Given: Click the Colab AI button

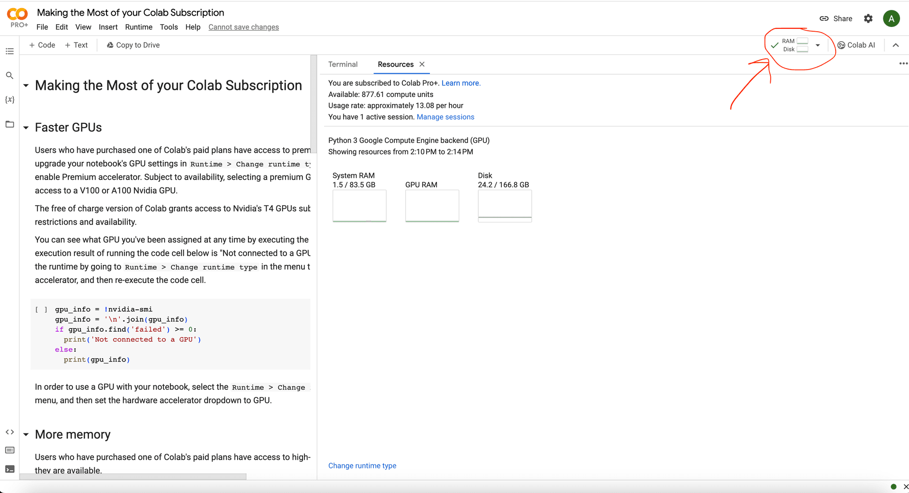Looking at the screenshot, I should (x=856, y=45).
